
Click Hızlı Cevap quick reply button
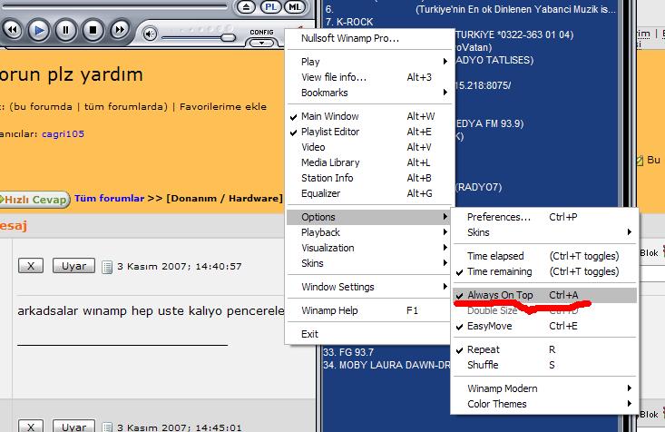coord(34,200)
